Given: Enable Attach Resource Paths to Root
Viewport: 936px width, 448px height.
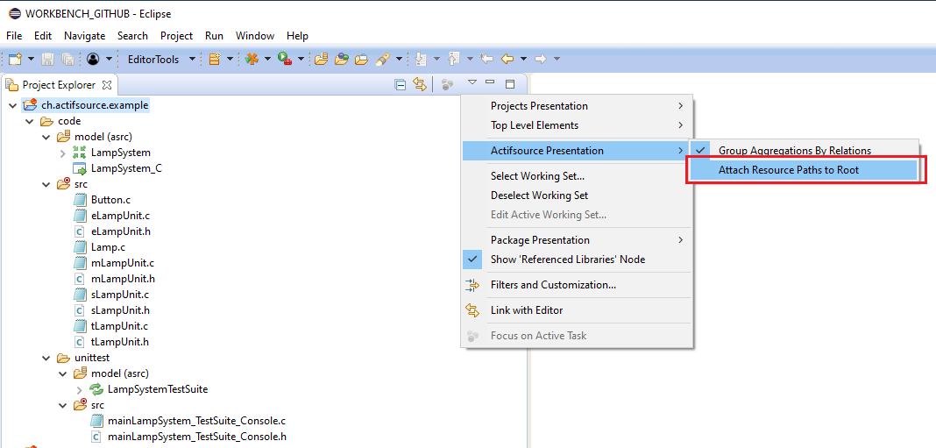Looking at the screenshot, I should pyautogui.click(x=788, y=170).
